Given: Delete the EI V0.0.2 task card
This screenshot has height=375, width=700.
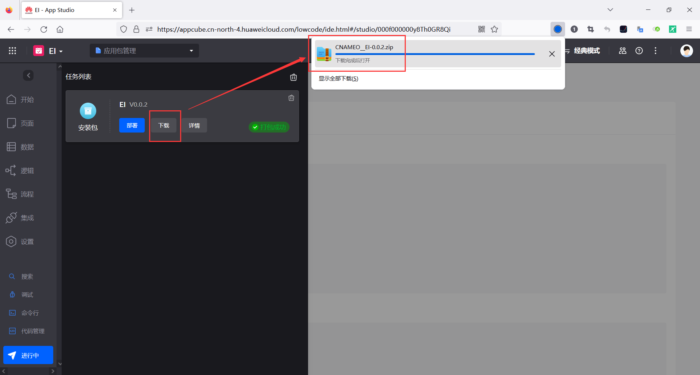Looking at the screenshot, I should tap(291, 98).
